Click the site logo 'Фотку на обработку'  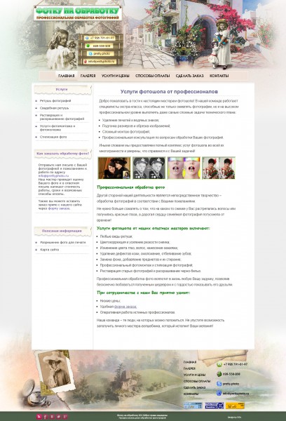[78, 13]
